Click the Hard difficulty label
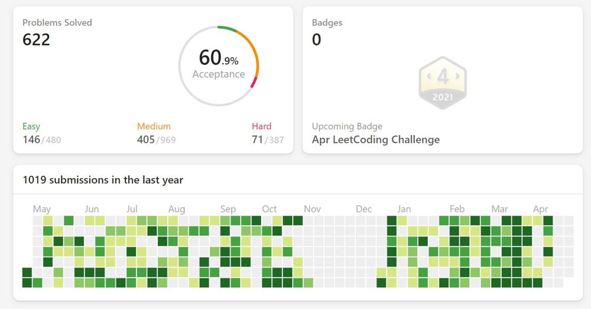 coord(261,126)
